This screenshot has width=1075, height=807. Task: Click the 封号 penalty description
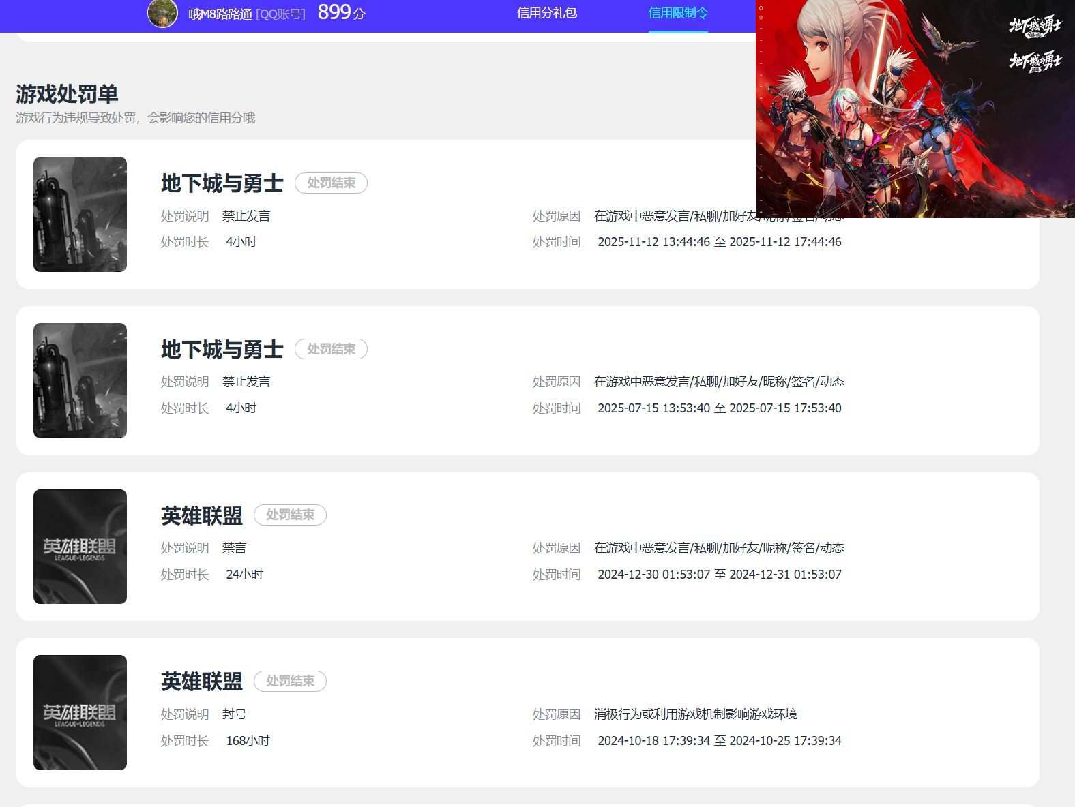point(235,714)
